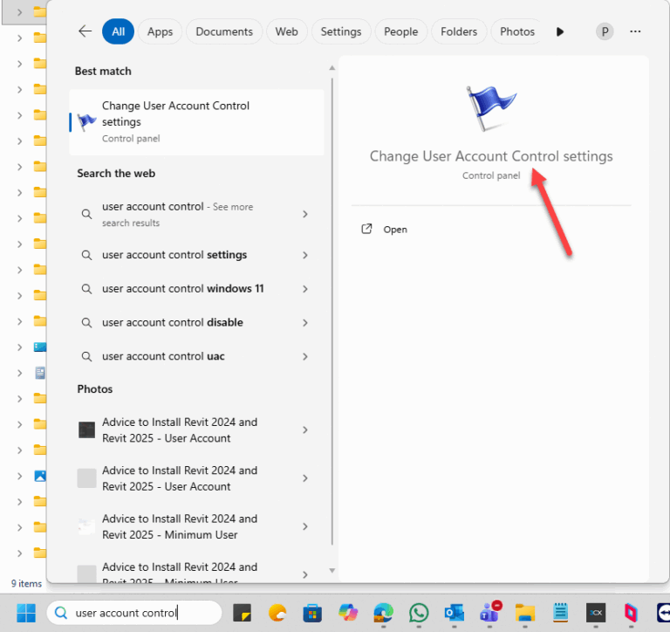Click the 'user account control' search input field
670x632 pixels.
coord(134,613)
